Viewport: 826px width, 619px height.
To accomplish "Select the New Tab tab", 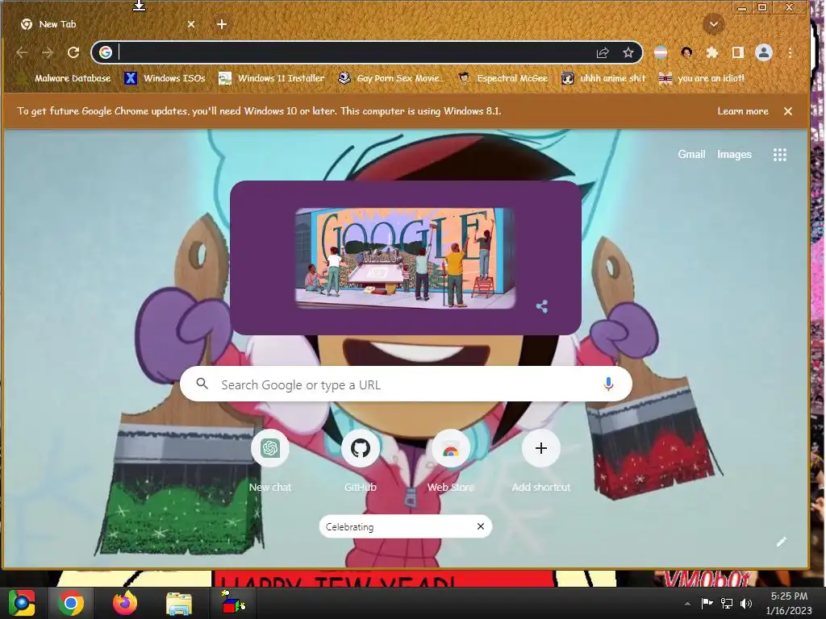I will (x=106, y=24).
